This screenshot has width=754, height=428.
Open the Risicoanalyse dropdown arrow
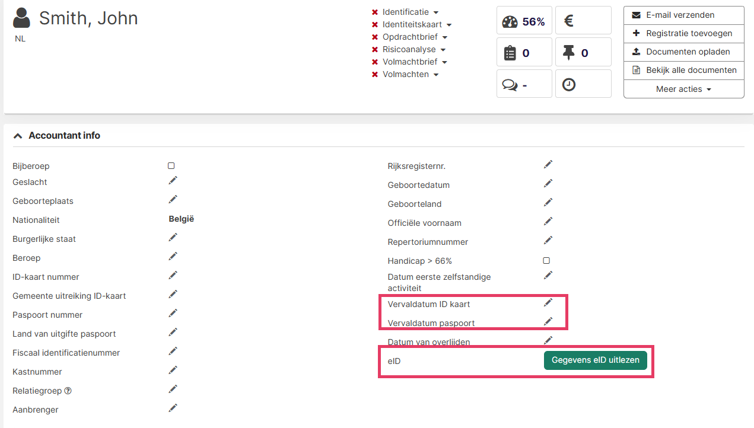pos(443,50)
